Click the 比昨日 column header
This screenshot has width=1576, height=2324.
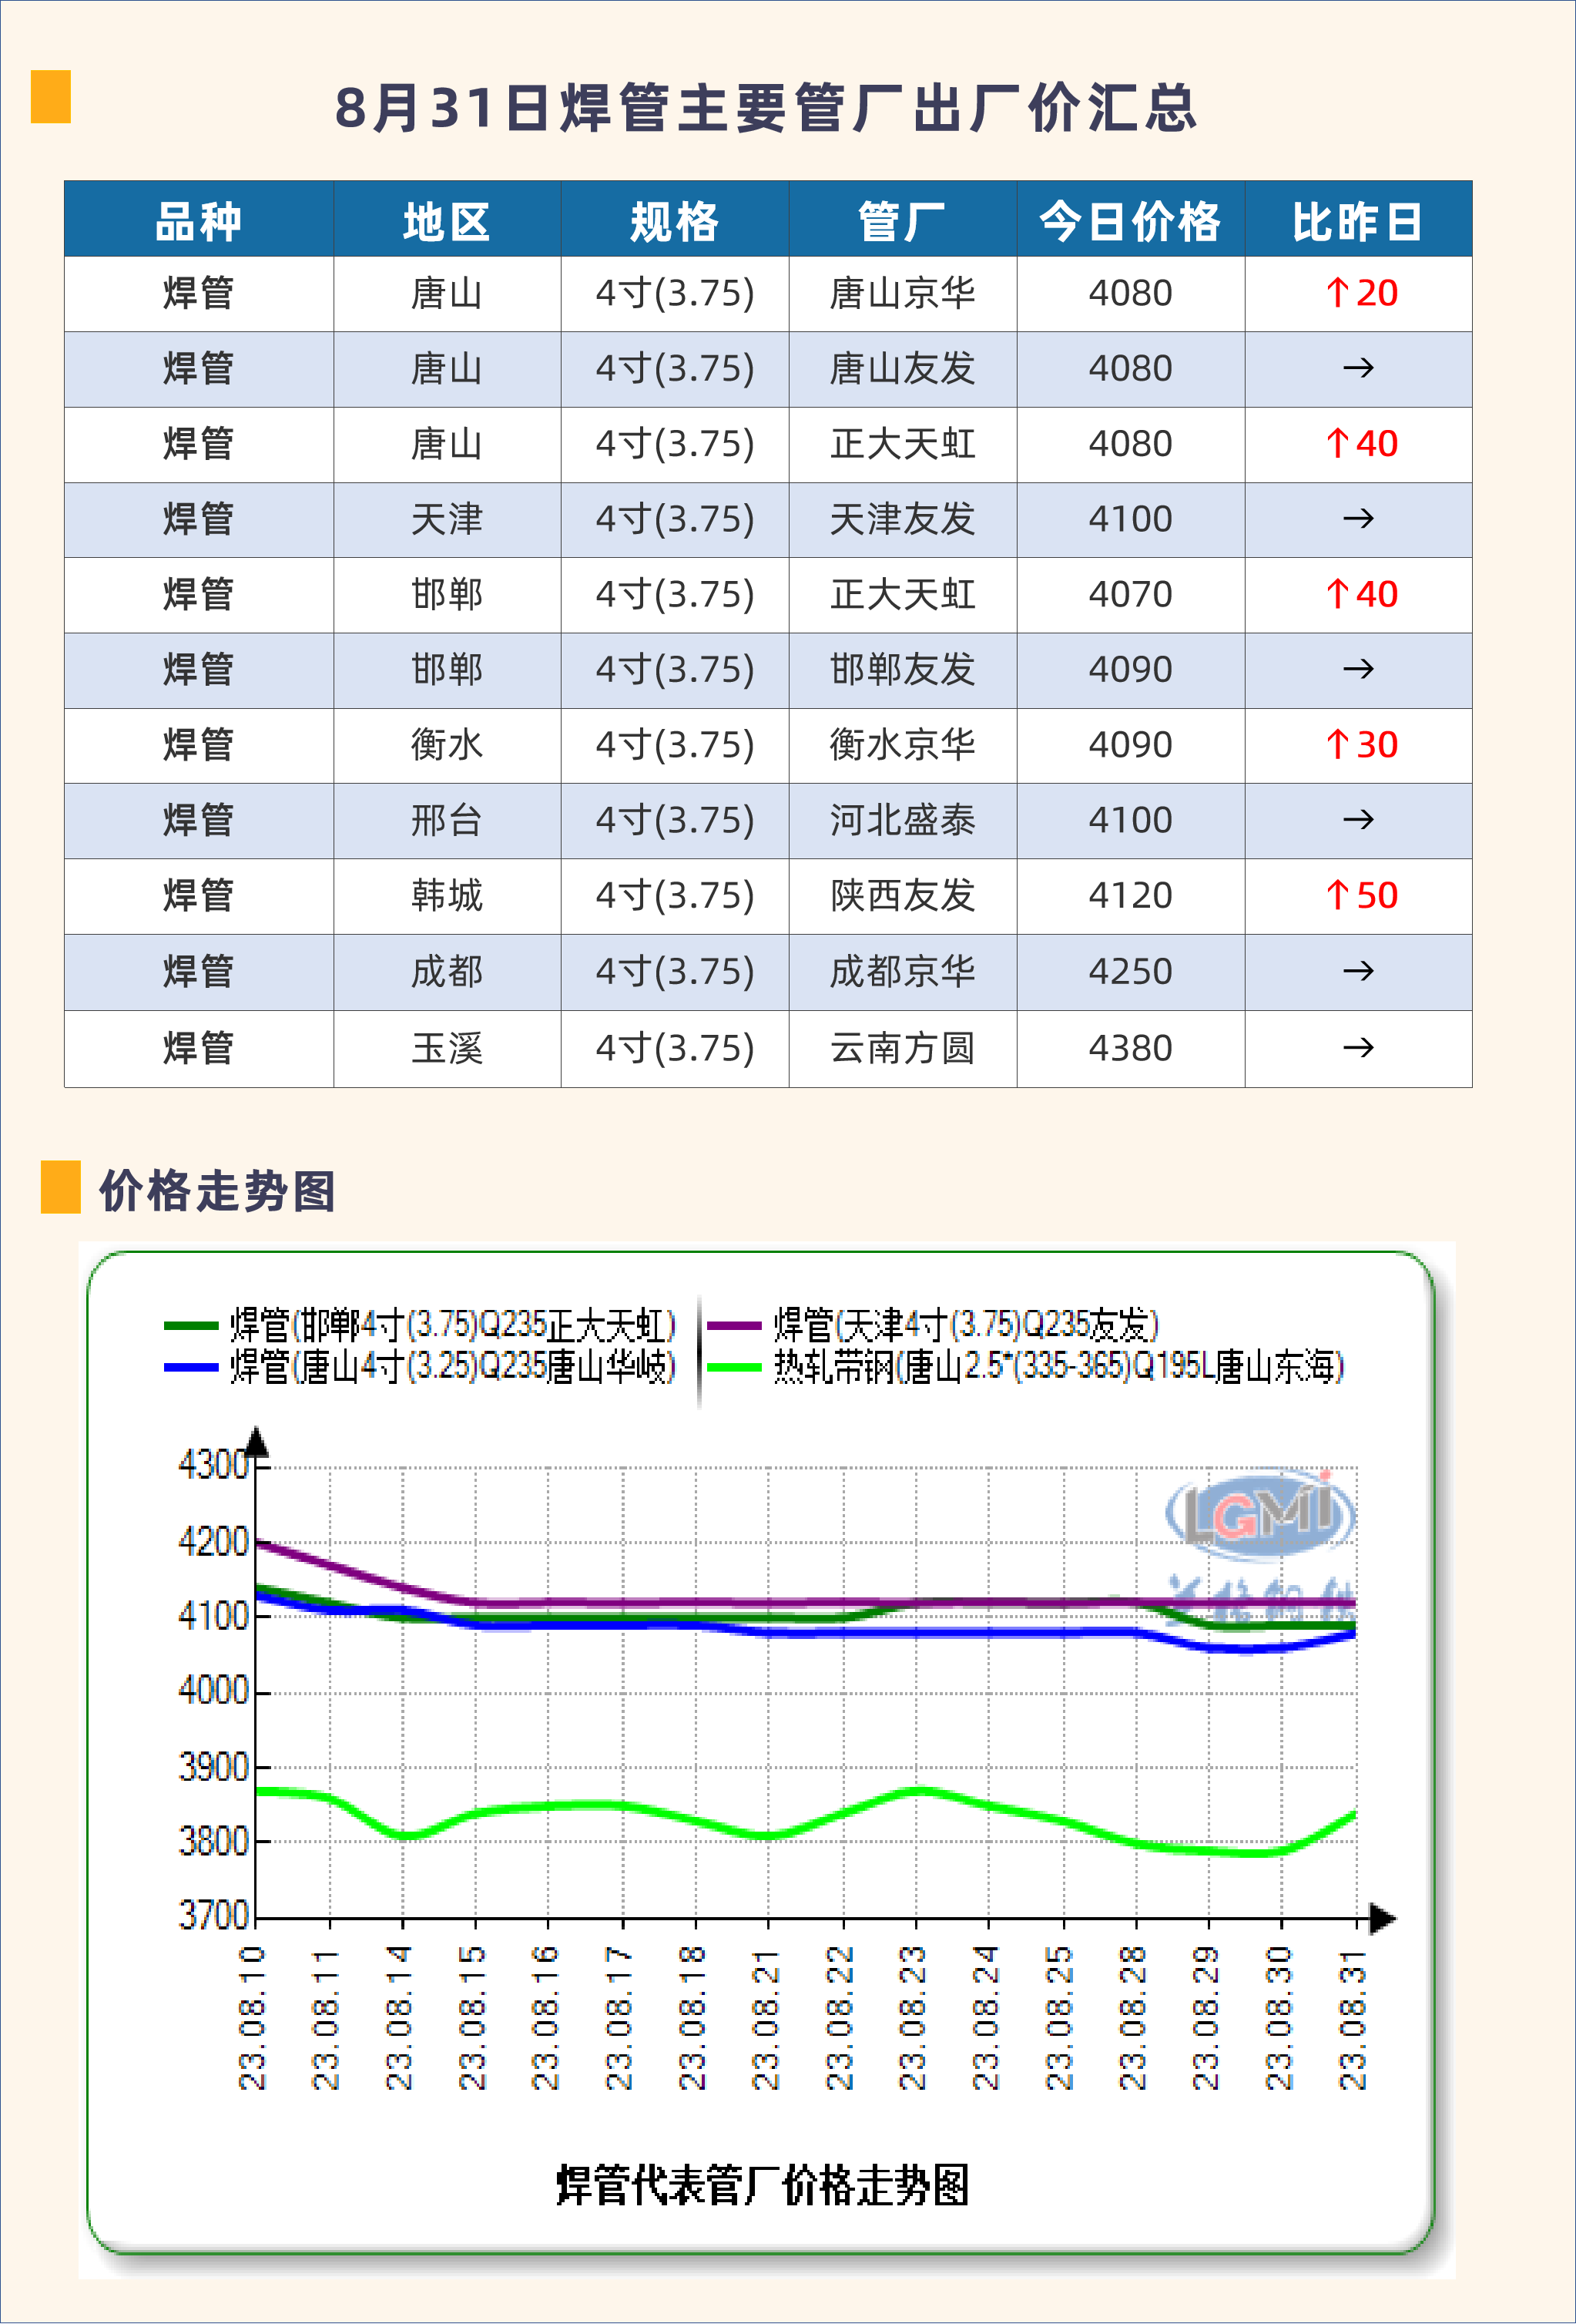click(1356, 221)
